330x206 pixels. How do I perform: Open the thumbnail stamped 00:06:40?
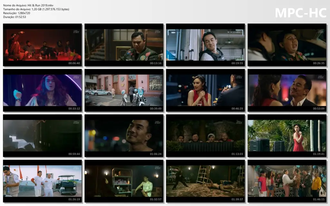(x=42, y=45)
